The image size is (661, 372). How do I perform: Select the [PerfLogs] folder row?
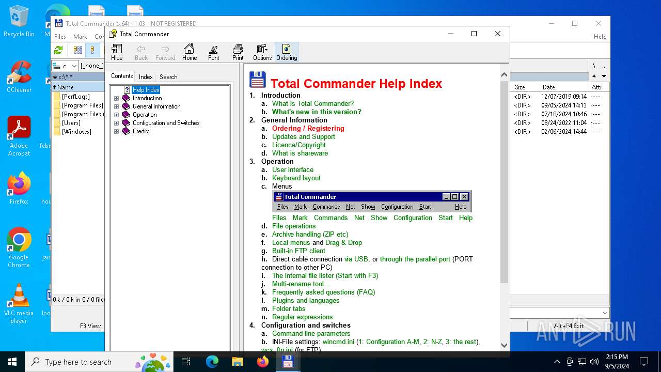(x=78, y=97)
